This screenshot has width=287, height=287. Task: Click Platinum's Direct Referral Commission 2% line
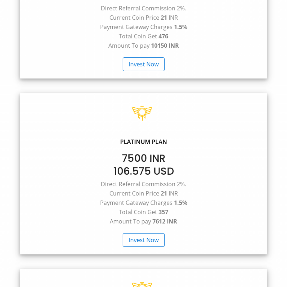(143, 184)
